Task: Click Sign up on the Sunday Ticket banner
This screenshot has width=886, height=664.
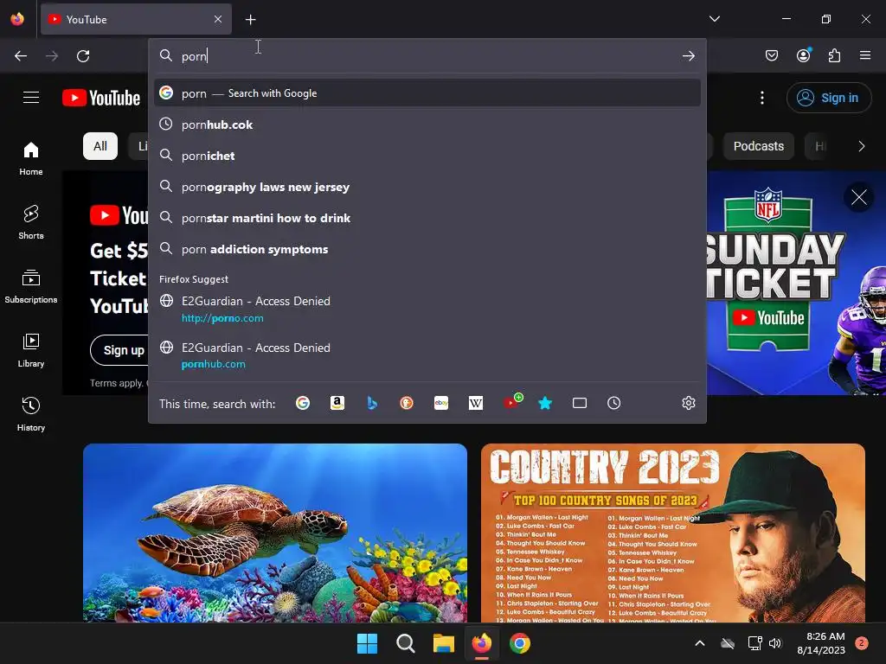Action: 119,350
